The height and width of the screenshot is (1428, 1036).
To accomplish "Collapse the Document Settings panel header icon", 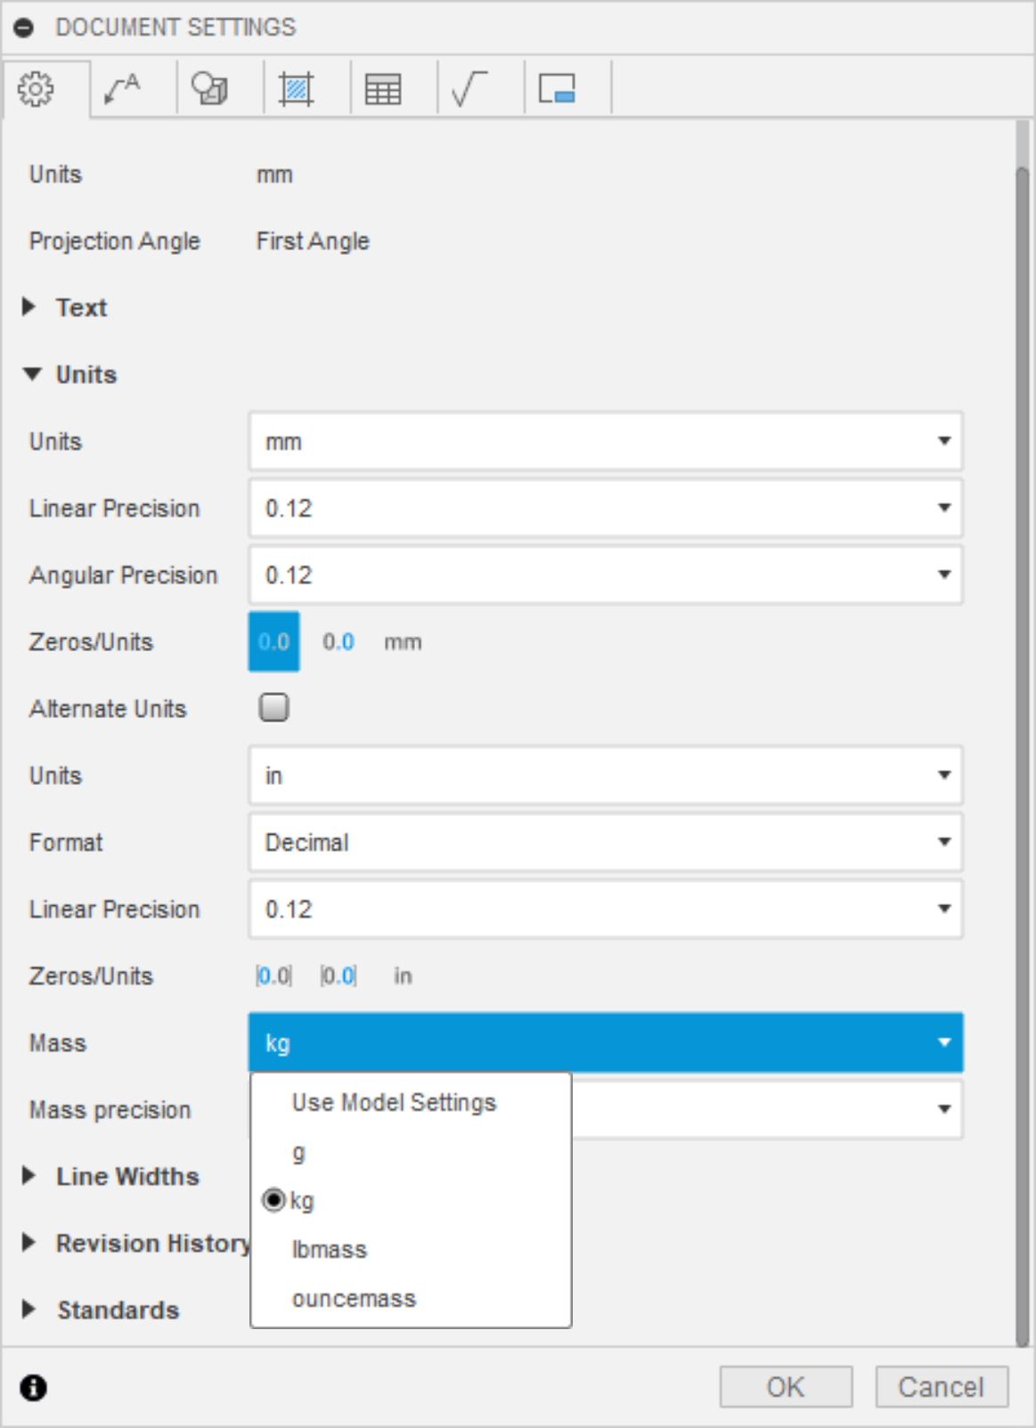I will point(24,28).
